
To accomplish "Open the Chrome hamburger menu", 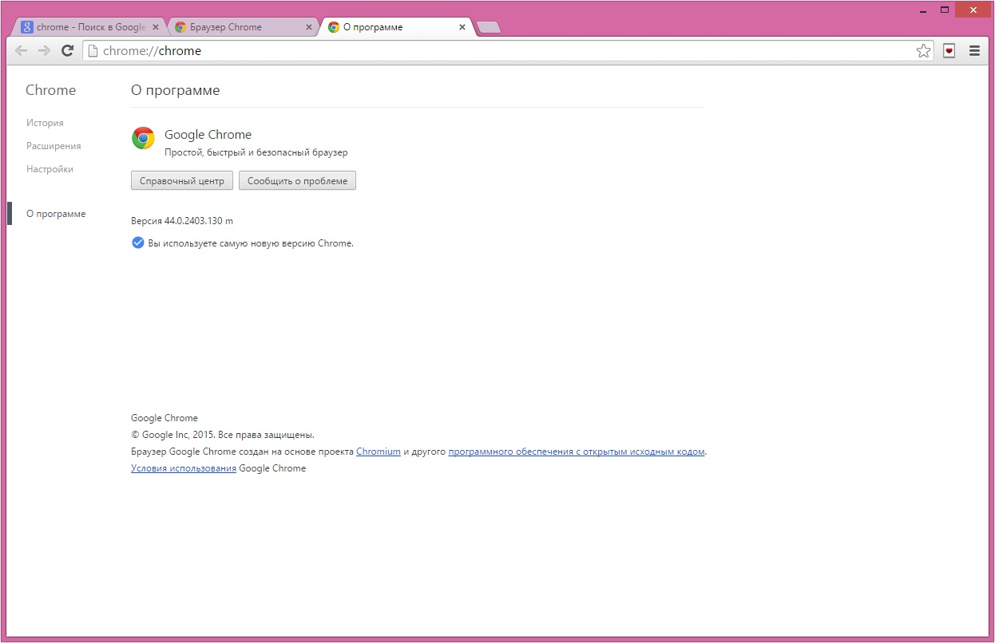I will [x=974, y=51].
